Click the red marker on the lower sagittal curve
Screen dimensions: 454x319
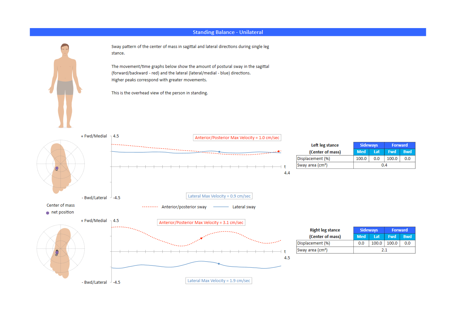201,238
